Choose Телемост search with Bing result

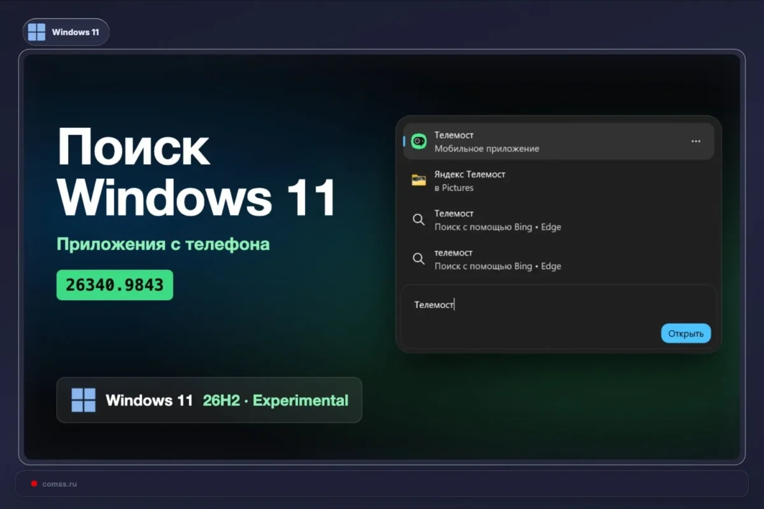click(x=558, y=220)
